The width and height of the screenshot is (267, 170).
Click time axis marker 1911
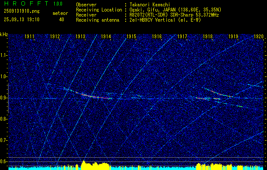(29, 36)
